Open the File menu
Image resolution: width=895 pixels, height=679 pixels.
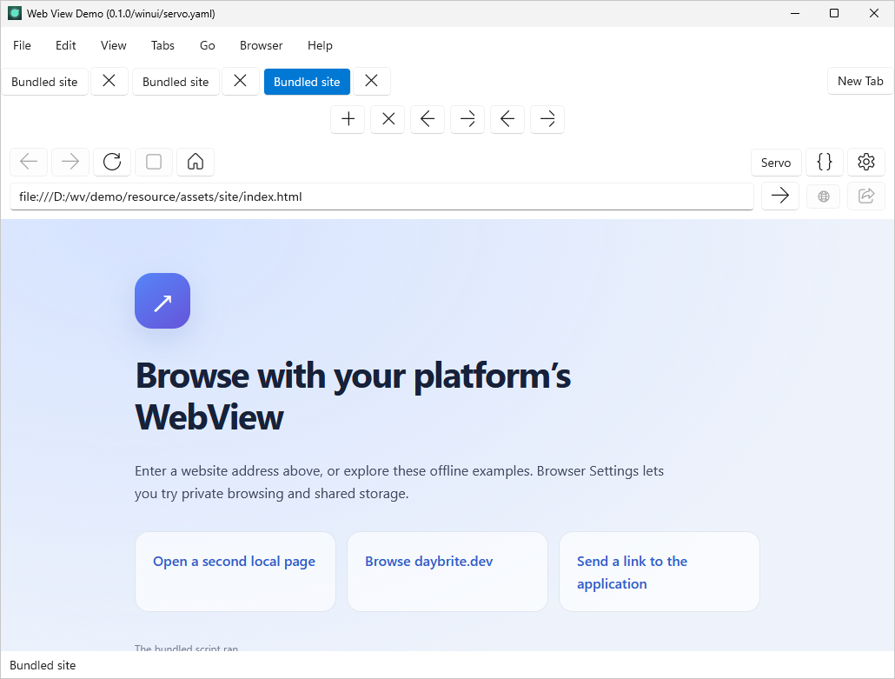coord(22,46)
